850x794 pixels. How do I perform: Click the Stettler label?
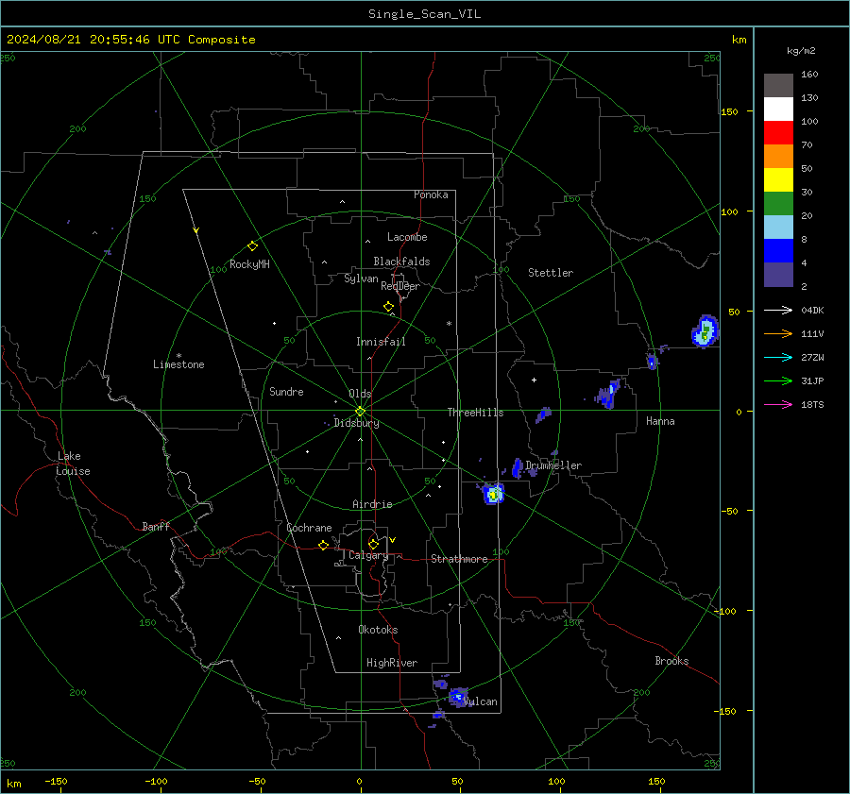551,273
